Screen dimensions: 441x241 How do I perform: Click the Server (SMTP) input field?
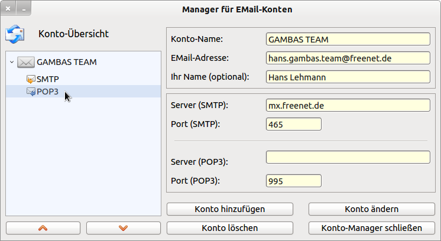click(348, 105)
